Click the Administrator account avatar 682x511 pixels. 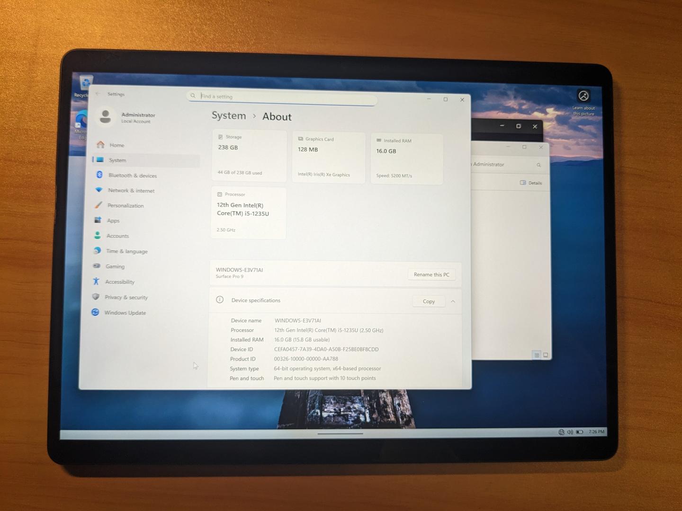(106, 116)
